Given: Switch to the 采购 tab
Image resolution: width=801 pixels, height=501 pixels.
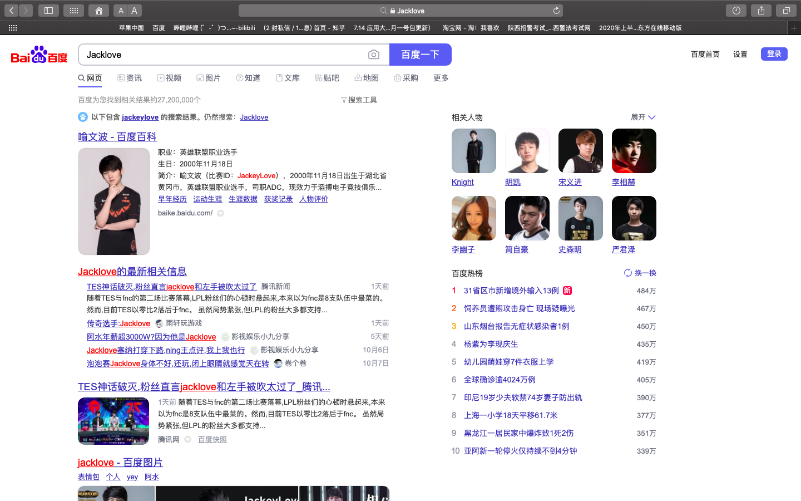Looking at the screenshot, I should 406,78.
